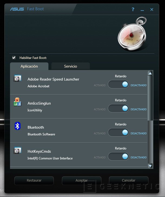The width and height of the screenshot is (165, 197).
Task: Click DESACTIVADO label in Adobe Reader row
Action: click(138, 85)
